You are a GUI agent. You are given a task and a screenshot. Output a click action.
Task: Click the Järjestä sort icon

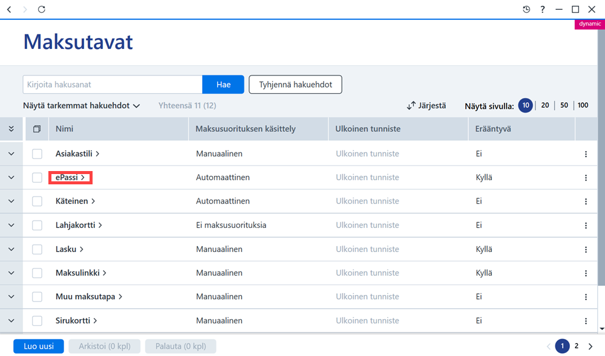click(411, 106)
